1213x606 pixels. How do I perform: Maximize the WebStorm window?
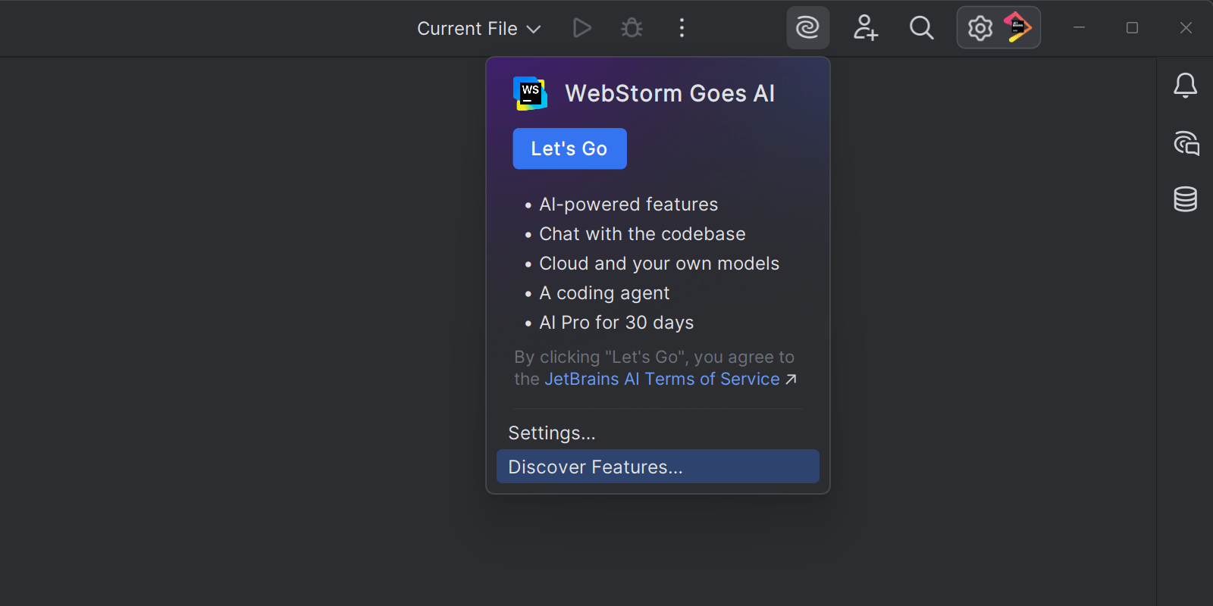[x=1132, y=28]
